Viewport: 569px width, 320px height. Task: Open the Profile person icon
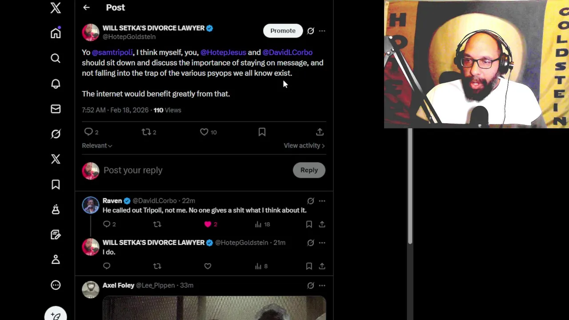[x=56, y=260]
